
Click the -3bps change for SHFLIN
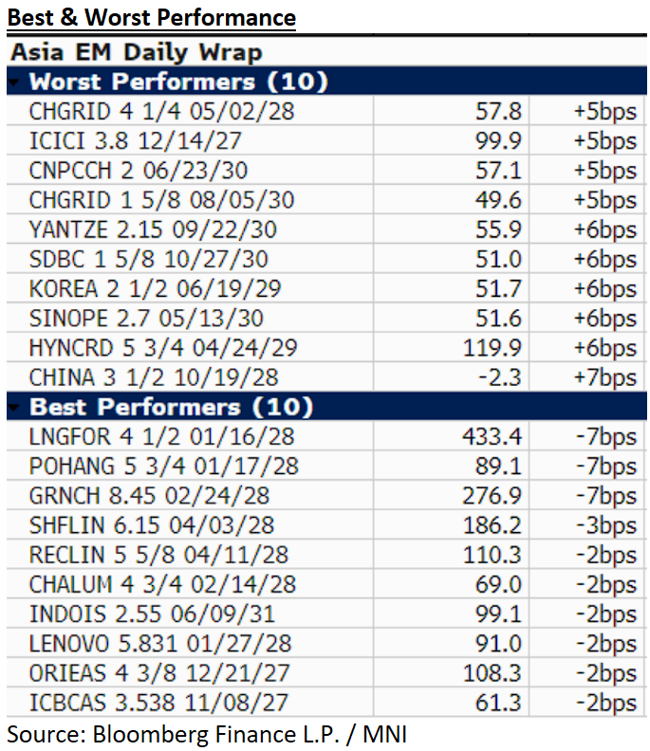tap(607, 525)
